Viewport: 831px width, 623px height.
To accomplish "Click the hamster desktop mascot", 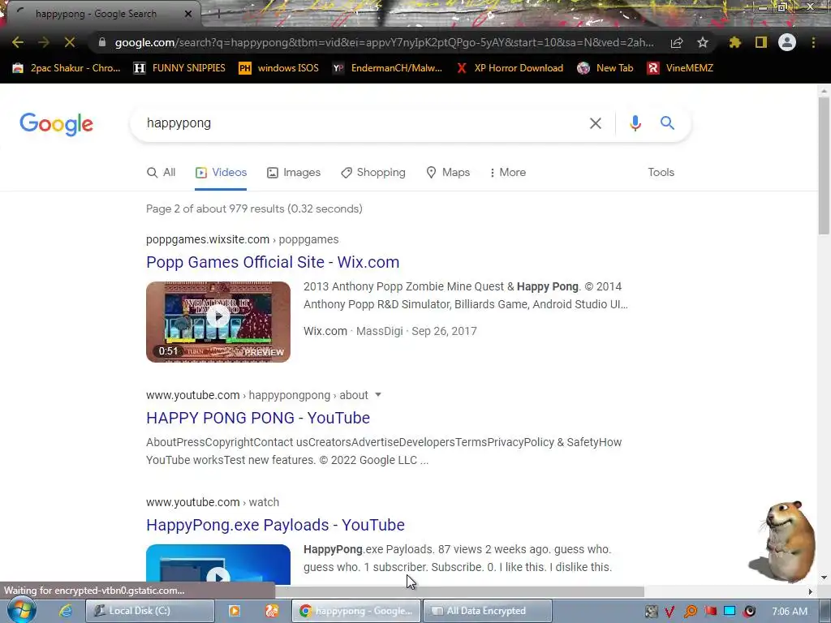I will pos(784,541).
